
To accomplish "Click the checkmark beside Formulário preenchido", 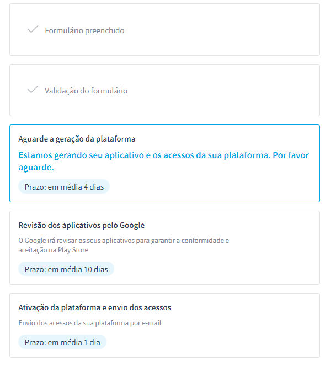I will coord(33,29).
